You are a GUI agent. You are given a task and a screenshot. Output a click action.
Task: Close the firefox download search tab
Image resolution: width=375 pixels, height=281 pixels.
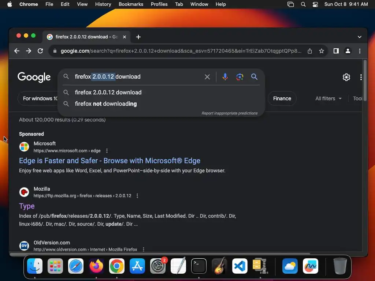pyautogui.click(x=125, y=37)
